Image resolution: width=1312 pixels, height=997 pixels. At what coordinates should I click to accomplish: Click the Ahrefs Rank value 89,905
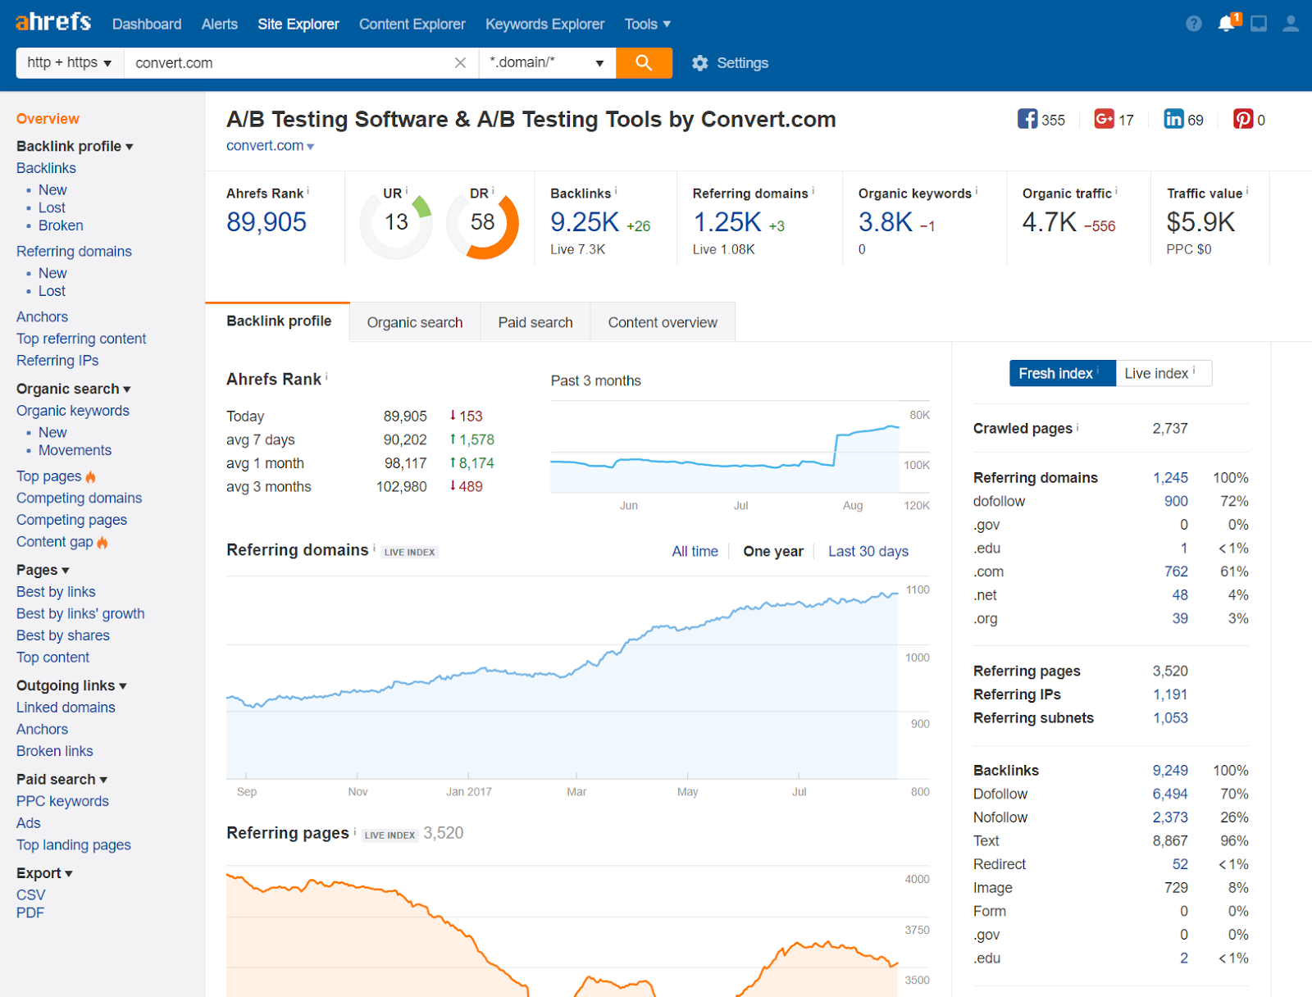(x=266, y=222)
